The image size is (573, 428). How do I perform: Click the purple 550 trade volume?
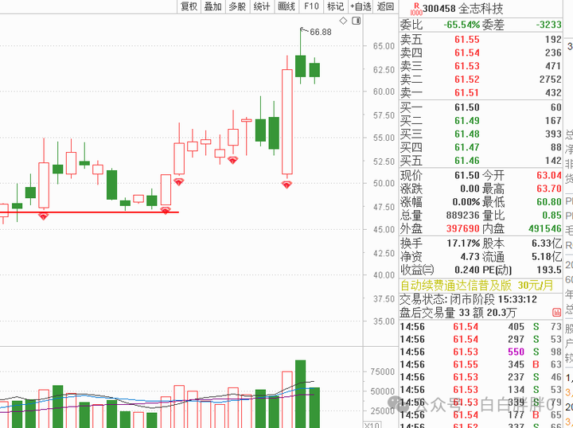516,352
